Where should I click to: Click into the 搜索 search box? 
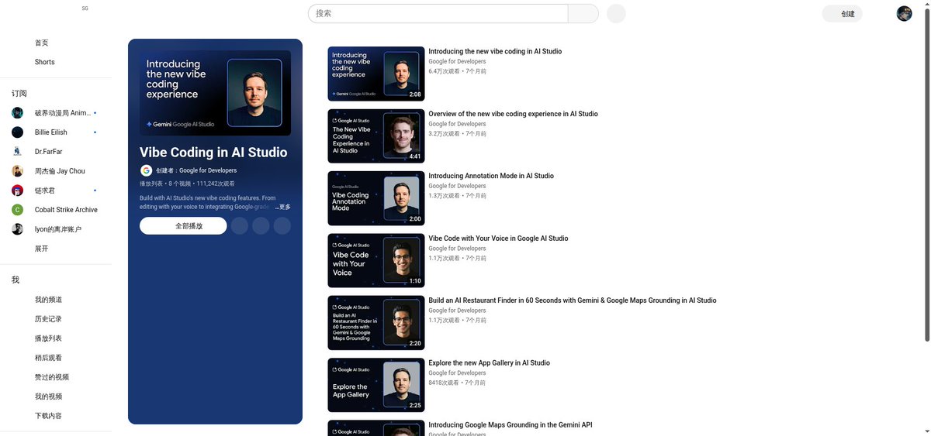tap(438, 13)
